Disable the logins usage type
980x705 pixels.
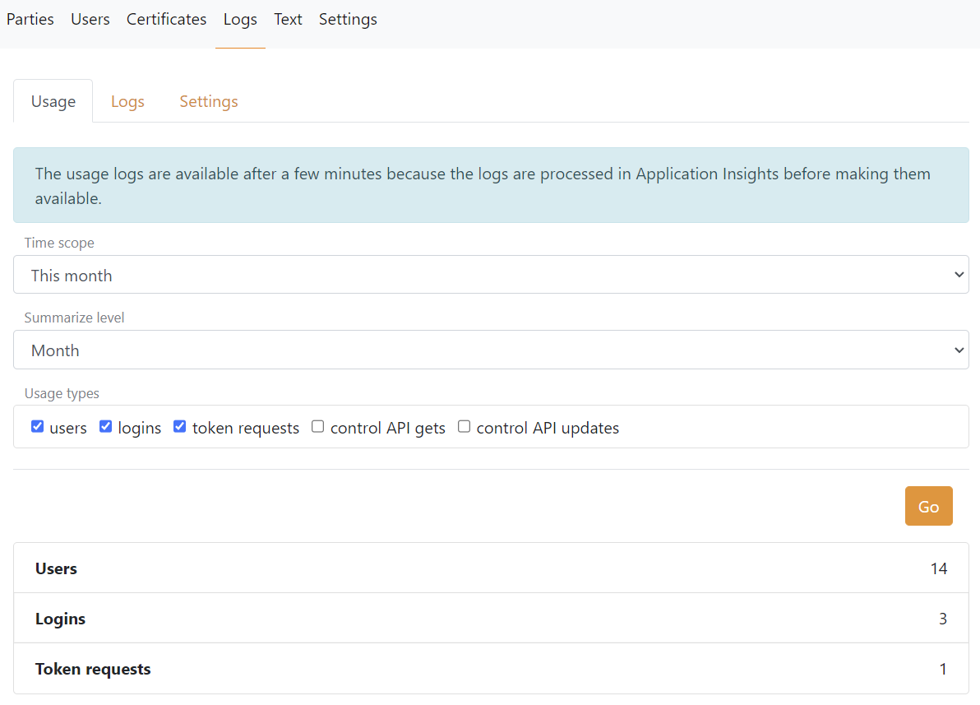(x=105, y=426)
